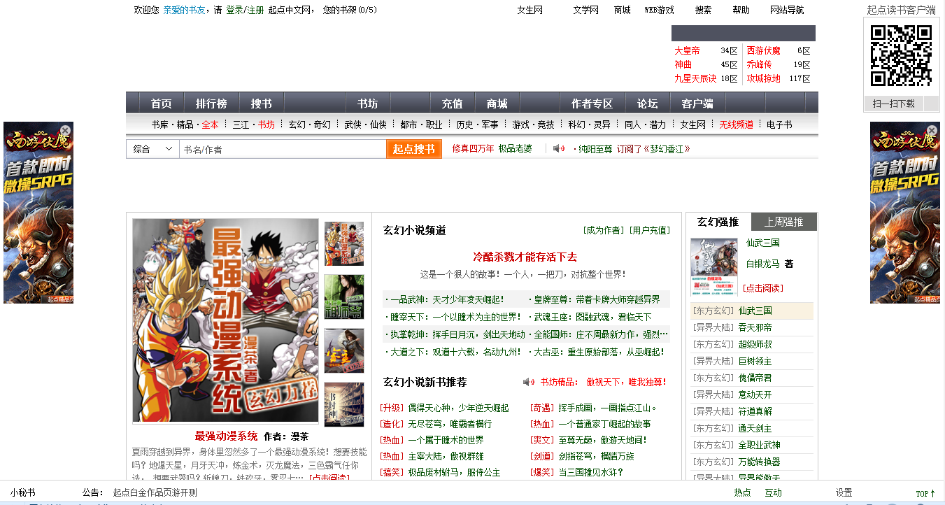Select the third small cover thumbnail
The width and height of the screenshot is (945, 505).
click(344, 350)
